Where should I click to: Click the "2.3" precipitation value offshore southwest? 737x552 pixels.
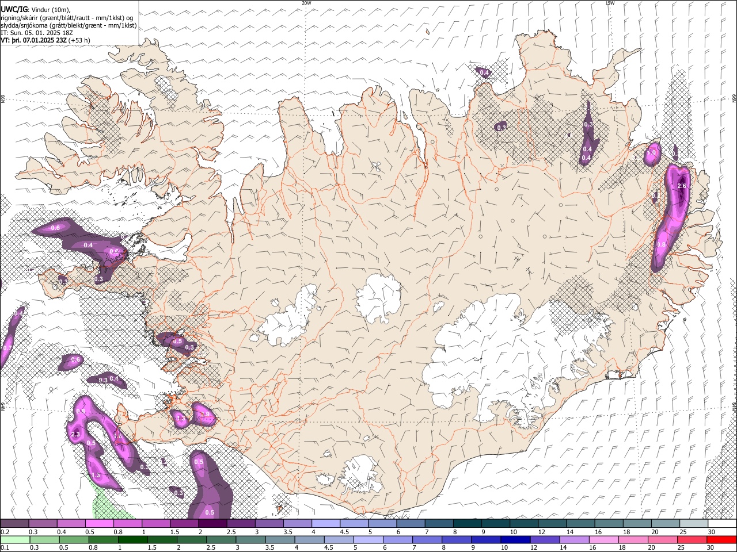tap(75, 435)
